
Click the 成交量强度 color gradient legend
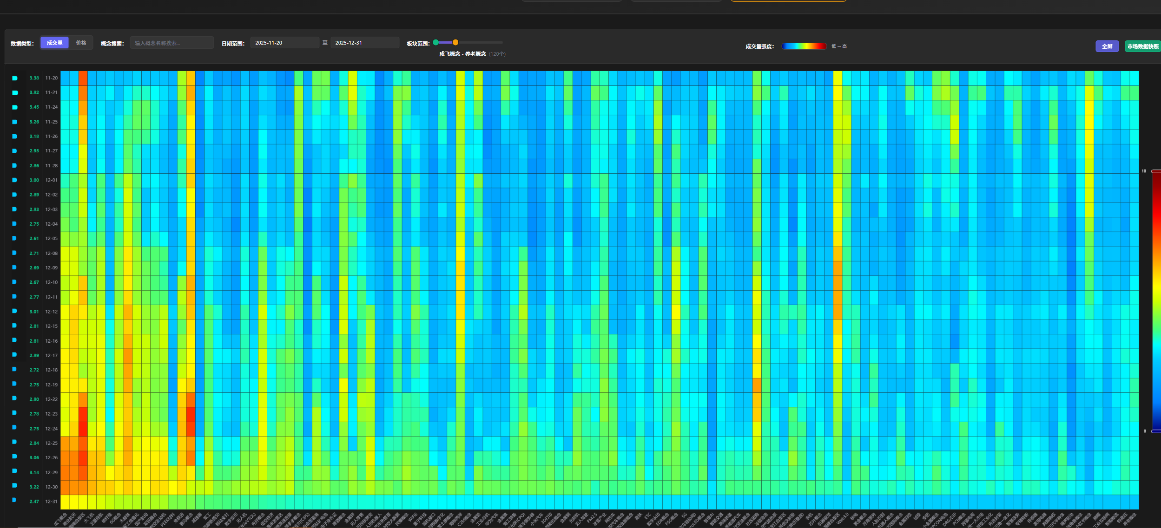point(804,46)
